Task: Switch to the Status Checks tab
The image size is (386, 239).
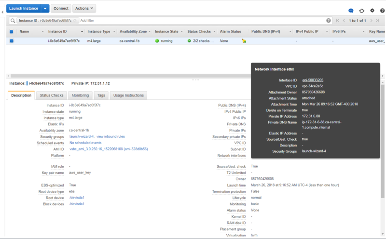Action: coord(52,95)
